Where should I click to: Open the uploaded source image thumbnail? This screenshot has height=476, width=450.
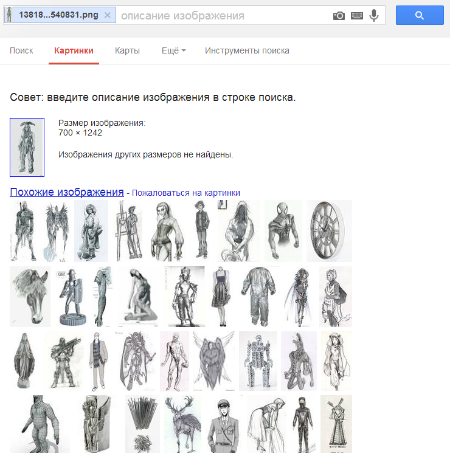pyautogui.click(x=27, y=147)
